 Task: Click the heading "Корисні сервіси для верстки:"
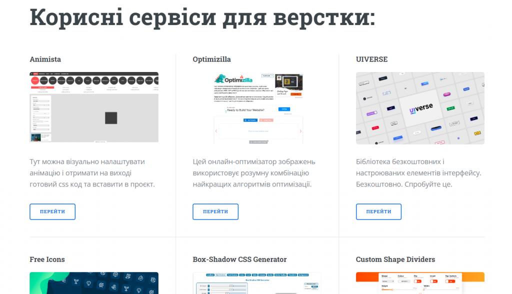coord(202,17)
